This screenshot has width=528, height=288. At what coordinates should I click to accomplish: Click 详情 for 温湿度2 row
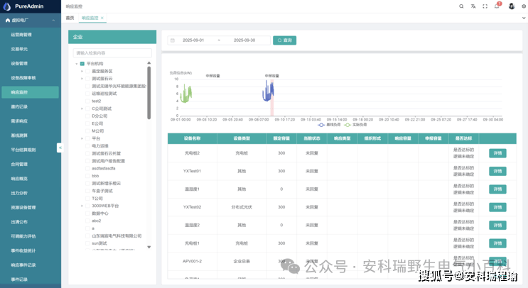click(497, 225)
